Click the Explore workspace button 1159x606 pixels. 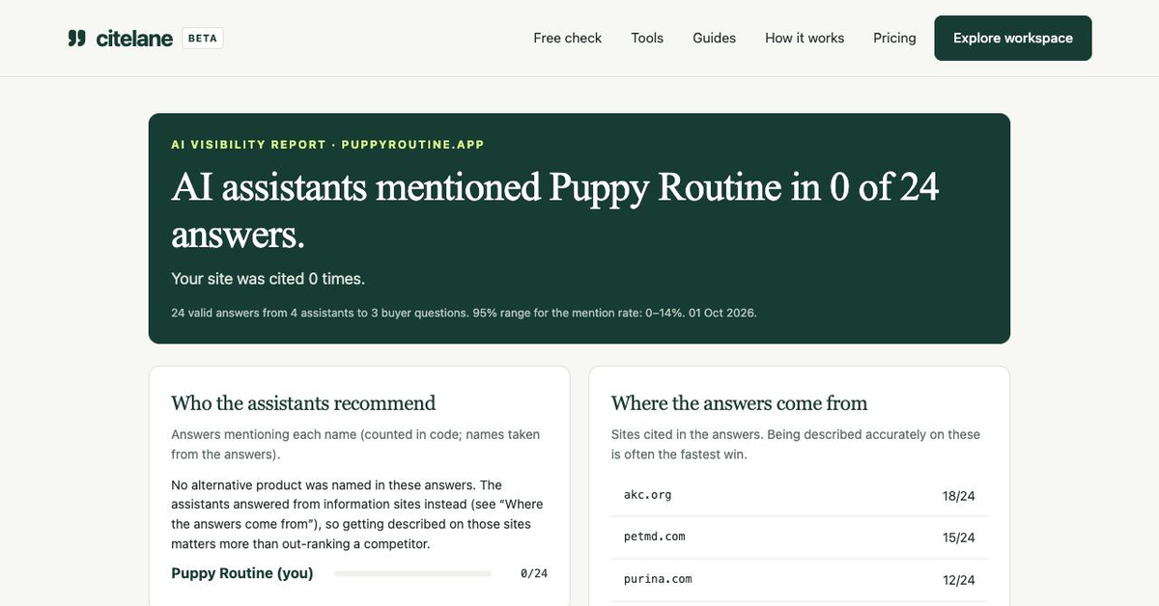[x=1013, y=39]
